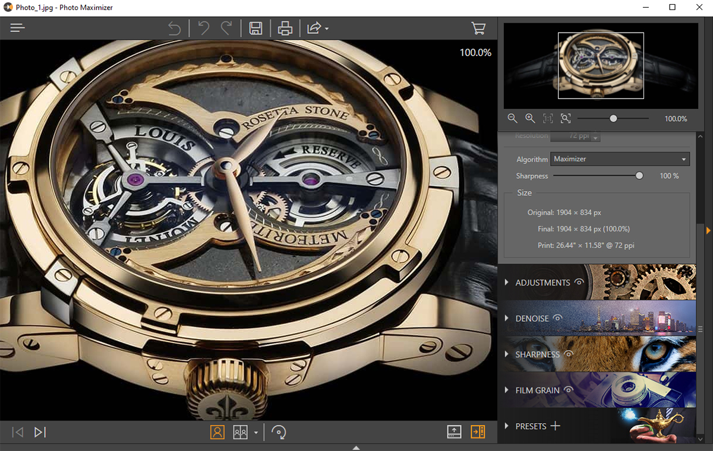713x451 pixels.
Task: Add a new preset with plus button
Action: pos(555,425)
